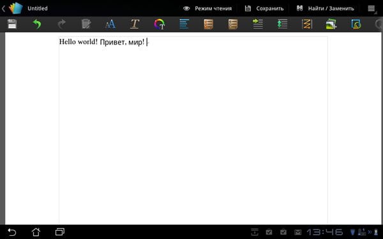Tap the mail notification icon
The width and height of the screenshot is (383, 239).
pyautogui.click(x=297, y=232)
